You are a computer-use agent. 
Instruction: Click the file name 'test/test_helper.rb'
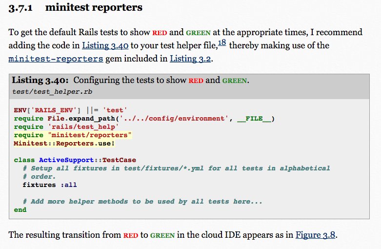click(x=52, y=92)
